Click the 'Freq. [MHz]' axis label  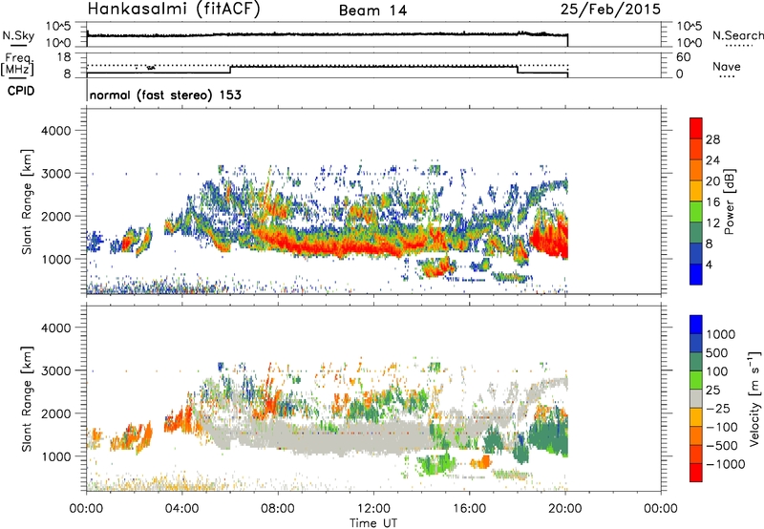pyautogui.click(x=17, y=64)
